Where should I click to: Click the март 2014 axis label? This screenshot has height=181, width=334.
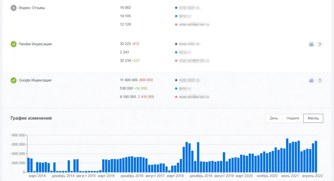[37, 176]
